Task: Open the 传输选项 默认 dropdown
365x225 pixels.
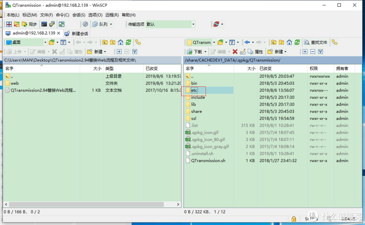Action: click(x=170, y=24)
